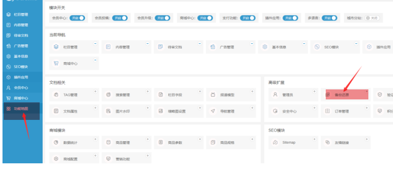Add 营销功能 using its plus button
The width and height of the screenshot is (393, 170).
coord(147,156)
